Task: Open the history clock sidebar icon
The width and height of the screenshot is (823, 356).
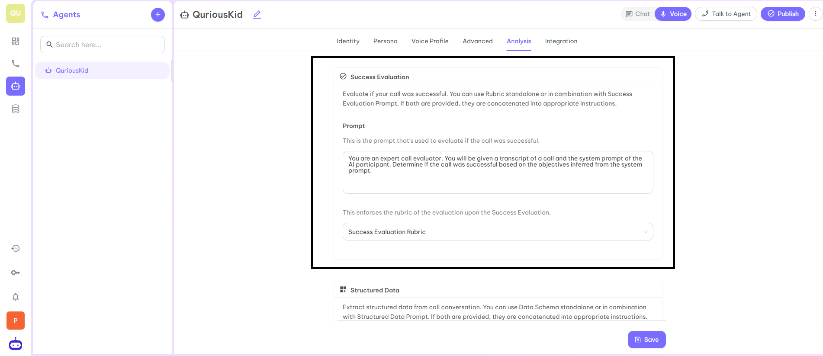Action: click(x=16, y=248)
